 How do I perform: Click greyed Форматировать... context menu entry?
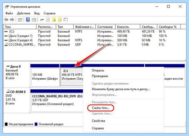pyautogui.click(x=123, y=95)
